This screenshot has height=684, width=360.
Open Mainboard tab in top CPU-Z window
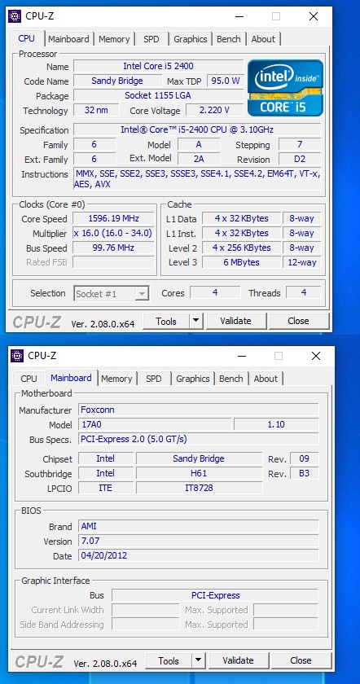coord(68,39)
